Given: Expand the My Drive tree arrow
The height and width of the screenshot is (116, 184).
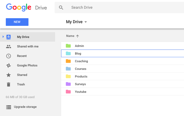Looking at the screenshot, I should pos(3,37).
